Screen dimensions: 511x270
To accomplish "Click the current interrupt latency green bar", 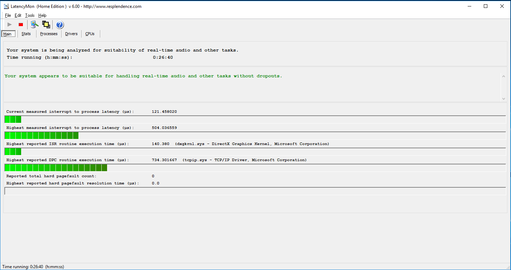I will tap(13, 119).
